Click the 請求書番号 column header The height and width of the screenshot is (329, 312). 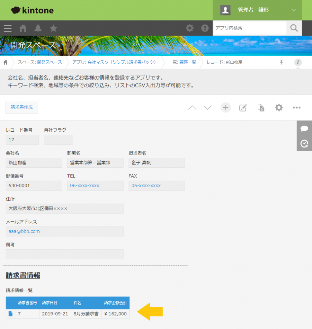click(27, 303)
